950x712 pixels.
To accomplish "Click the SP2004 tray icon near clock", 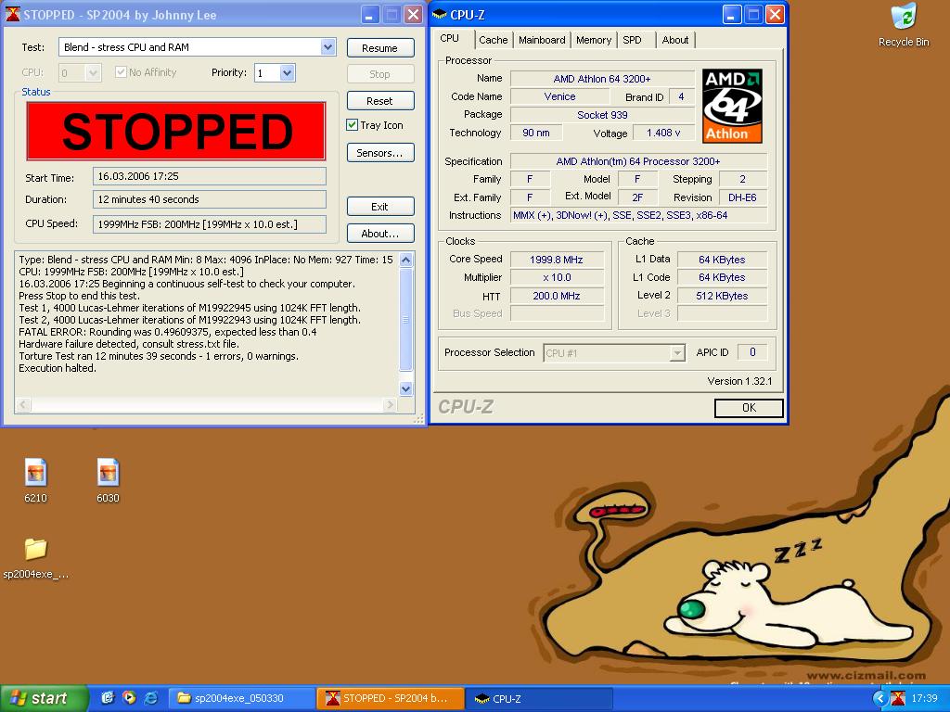I will coord(898,699).
